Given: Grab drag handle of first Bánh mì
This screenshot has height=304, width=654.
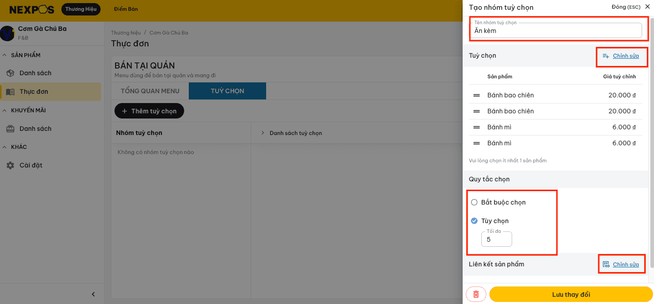Looking at the screenshot, I should tap(477, 127).
